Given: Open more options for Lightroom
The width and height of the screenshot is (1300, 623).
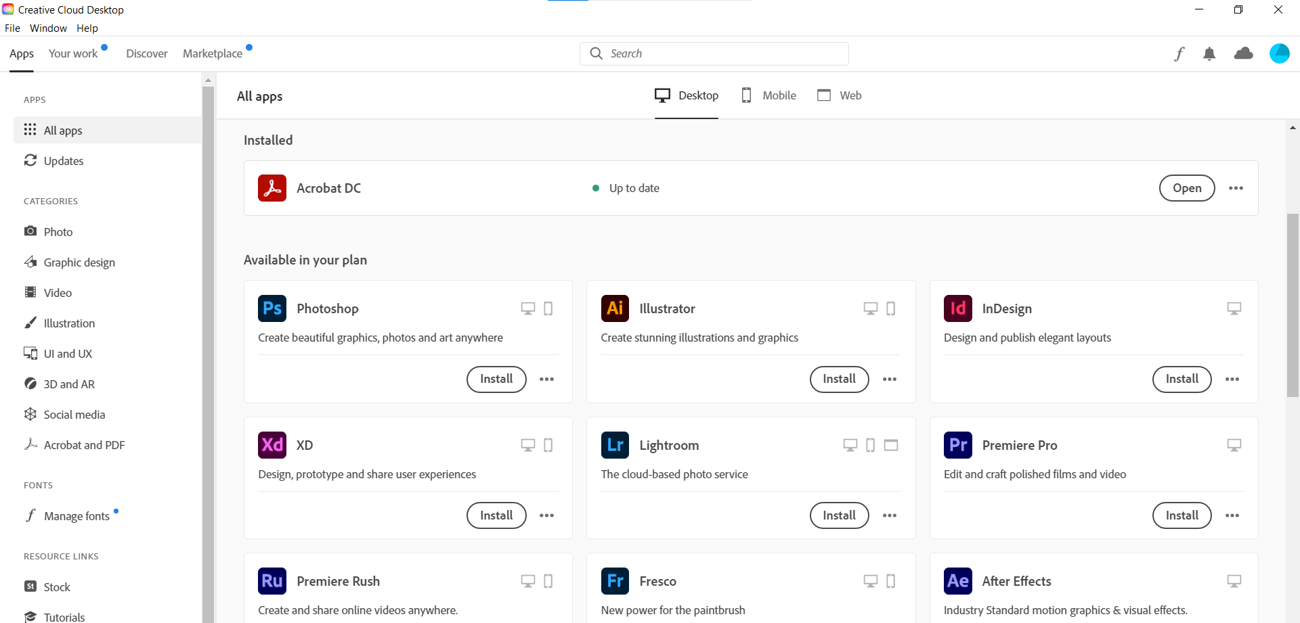Looking at the screenshot, I should click(x=890, y=515).
